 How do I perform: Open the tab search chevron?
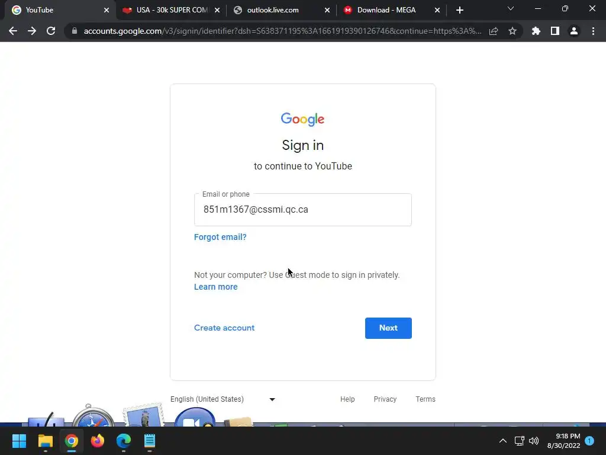click(x=511, y=8)
